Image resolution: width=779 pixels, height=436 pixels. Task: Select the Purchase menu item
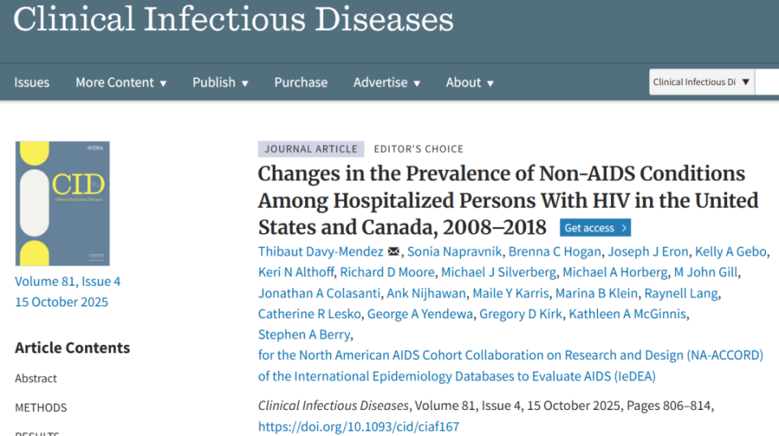coord(301,82)
